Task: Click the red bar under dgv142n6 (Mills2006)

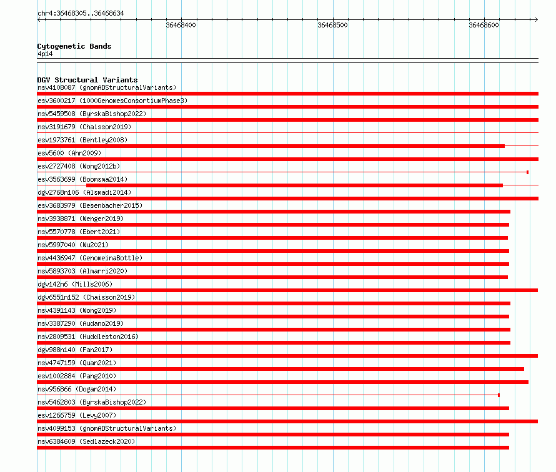Action: pos(287,290)
